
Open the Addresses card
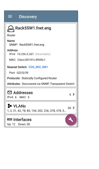click(41, 94)
